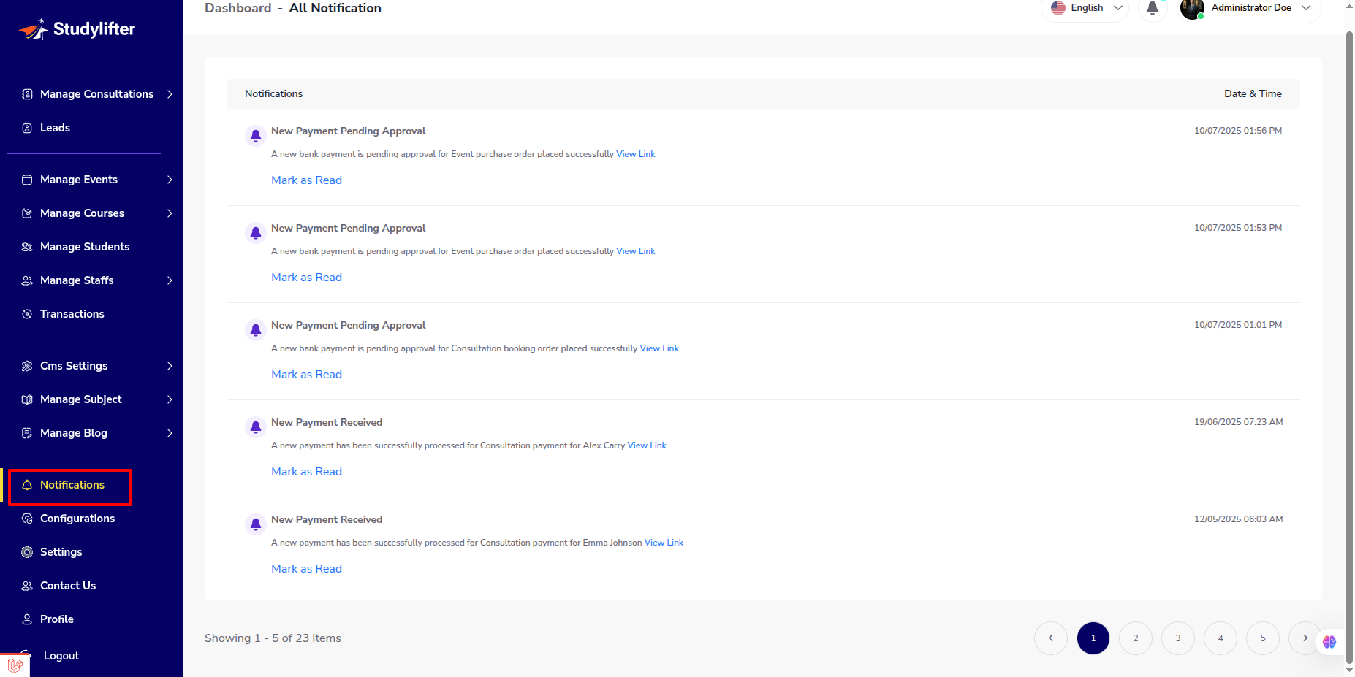The image size is (1355, 677).
Task: Mark the 01:56 PM notification as read
Action: [x=306, y=180]
